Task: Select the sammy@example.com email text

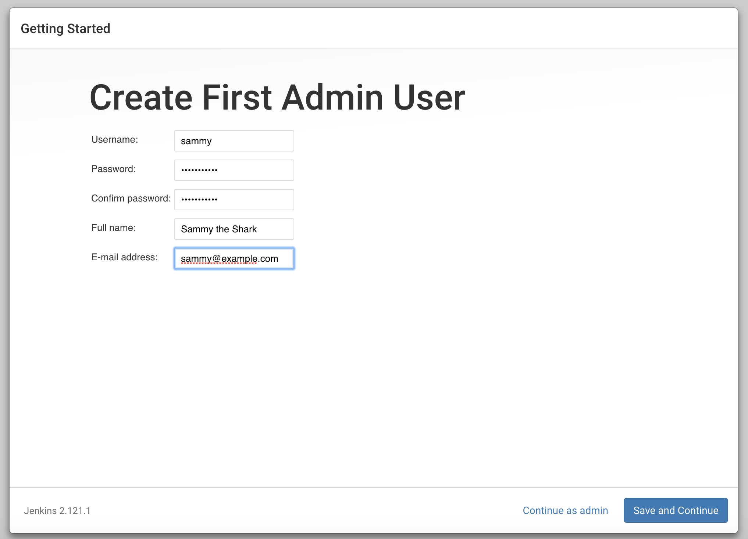Action: pyautogui.click(x=229, y=258)
